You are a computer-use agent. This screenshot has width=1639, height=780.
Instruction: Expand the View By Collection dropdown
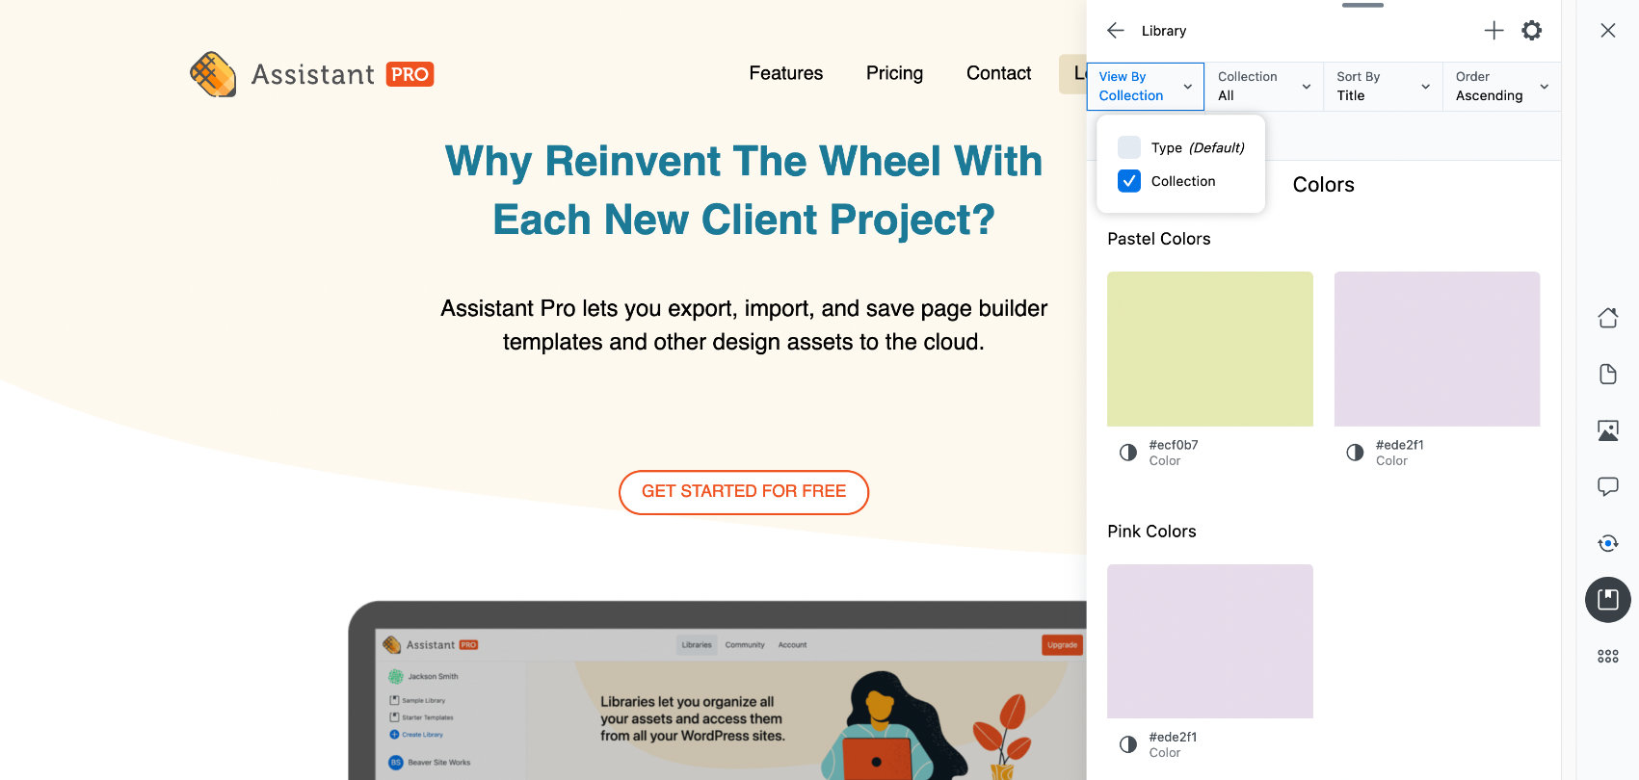pos(1146,87)
